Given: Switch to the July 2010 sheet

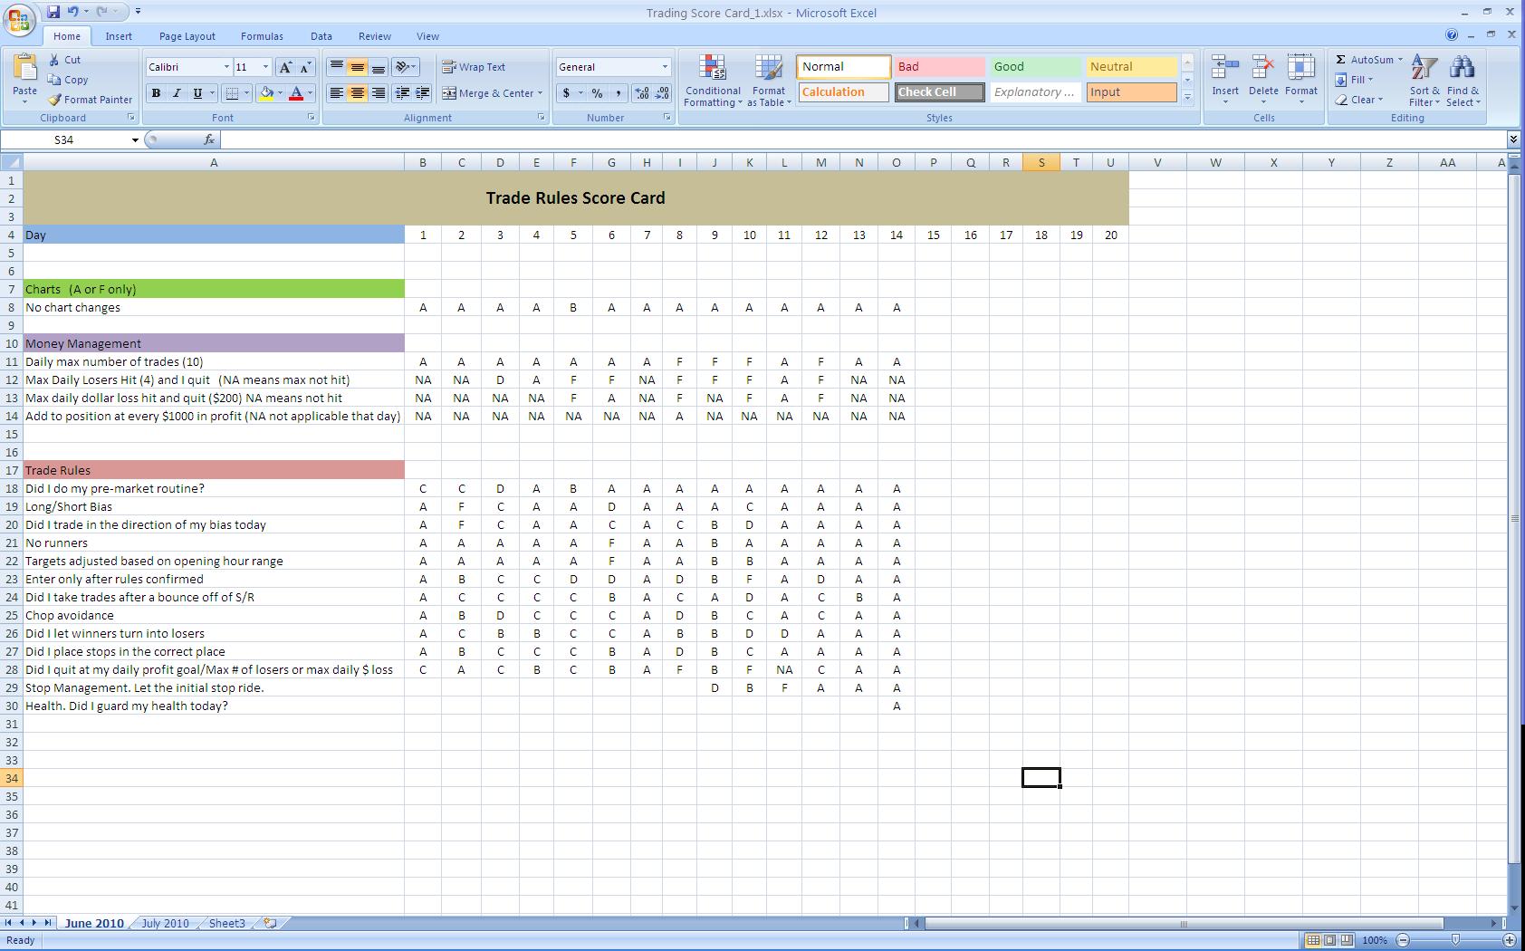Looking at the screenshot, I should coord(165,923).
